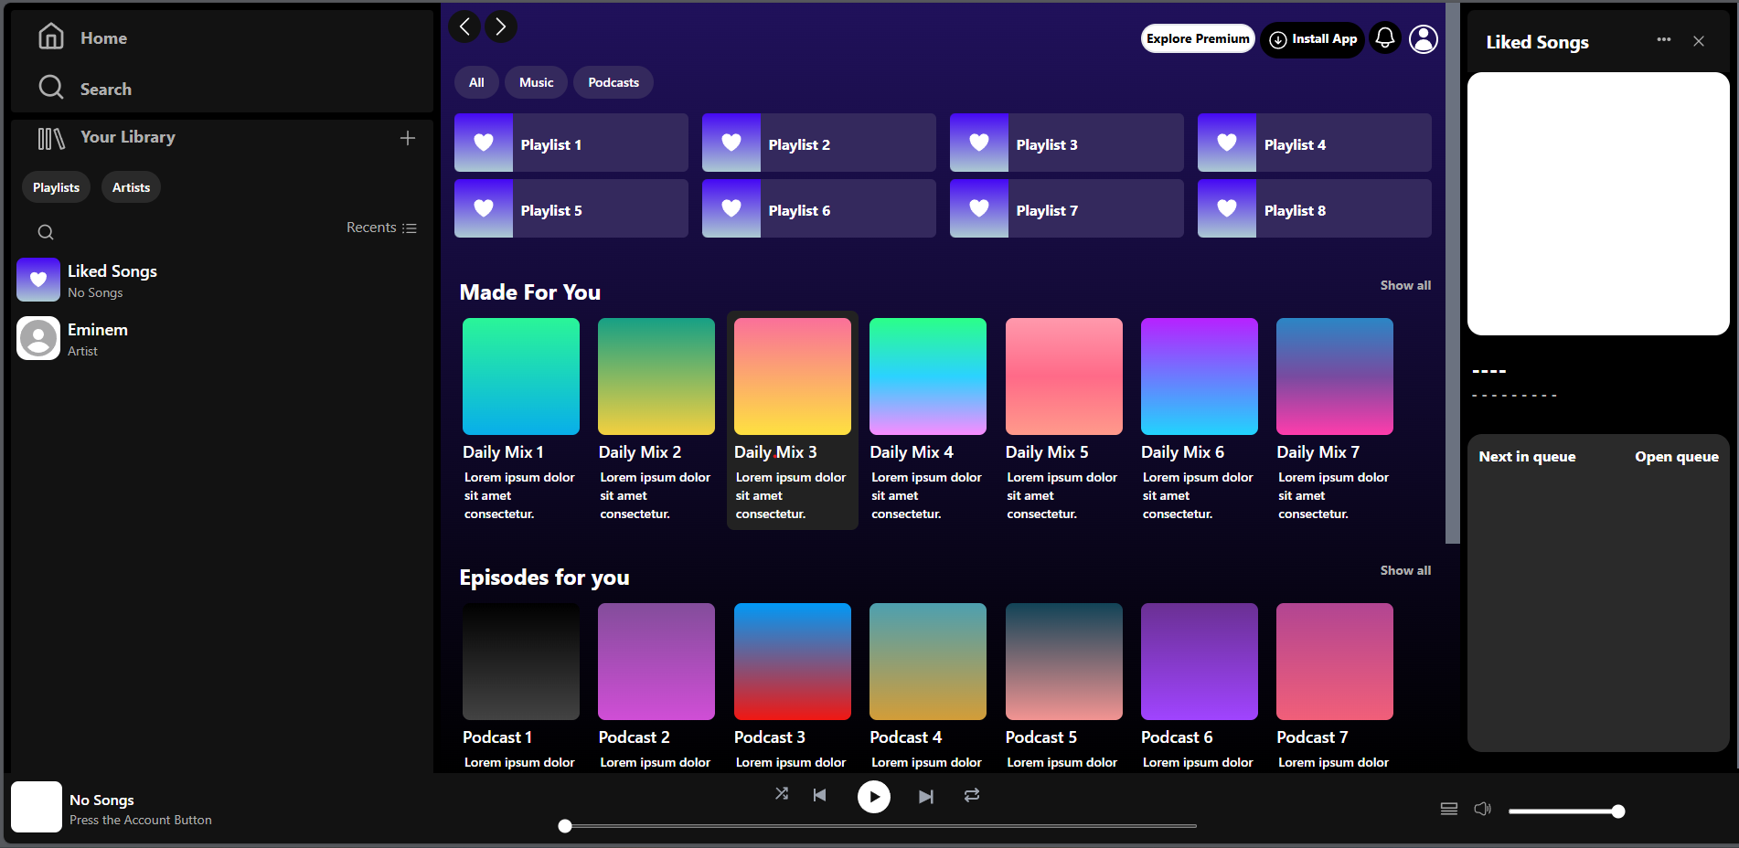1739x848 pixels.
Task: Switch to the Podcasts tab
Action: [613, 82]
